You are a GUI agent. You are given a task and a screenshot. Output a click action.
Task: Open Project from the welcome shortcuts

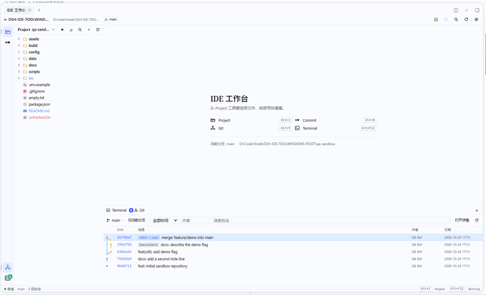click(x=251, y=120)
